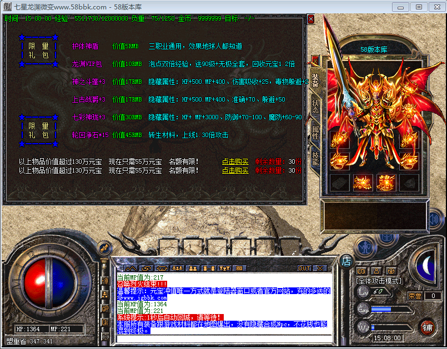447x349 pixels.
Task: Click the www.jgbbk.com link in chat
Action: [145, 298]
